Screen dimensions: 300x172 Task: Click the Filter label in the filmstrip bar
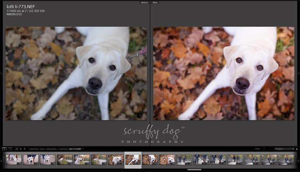point(258,149)
